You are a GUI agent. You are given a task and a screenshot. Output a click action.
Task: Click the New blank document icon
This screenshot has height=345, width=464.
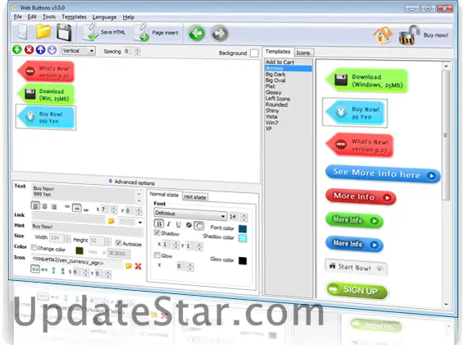coord(23,32)
